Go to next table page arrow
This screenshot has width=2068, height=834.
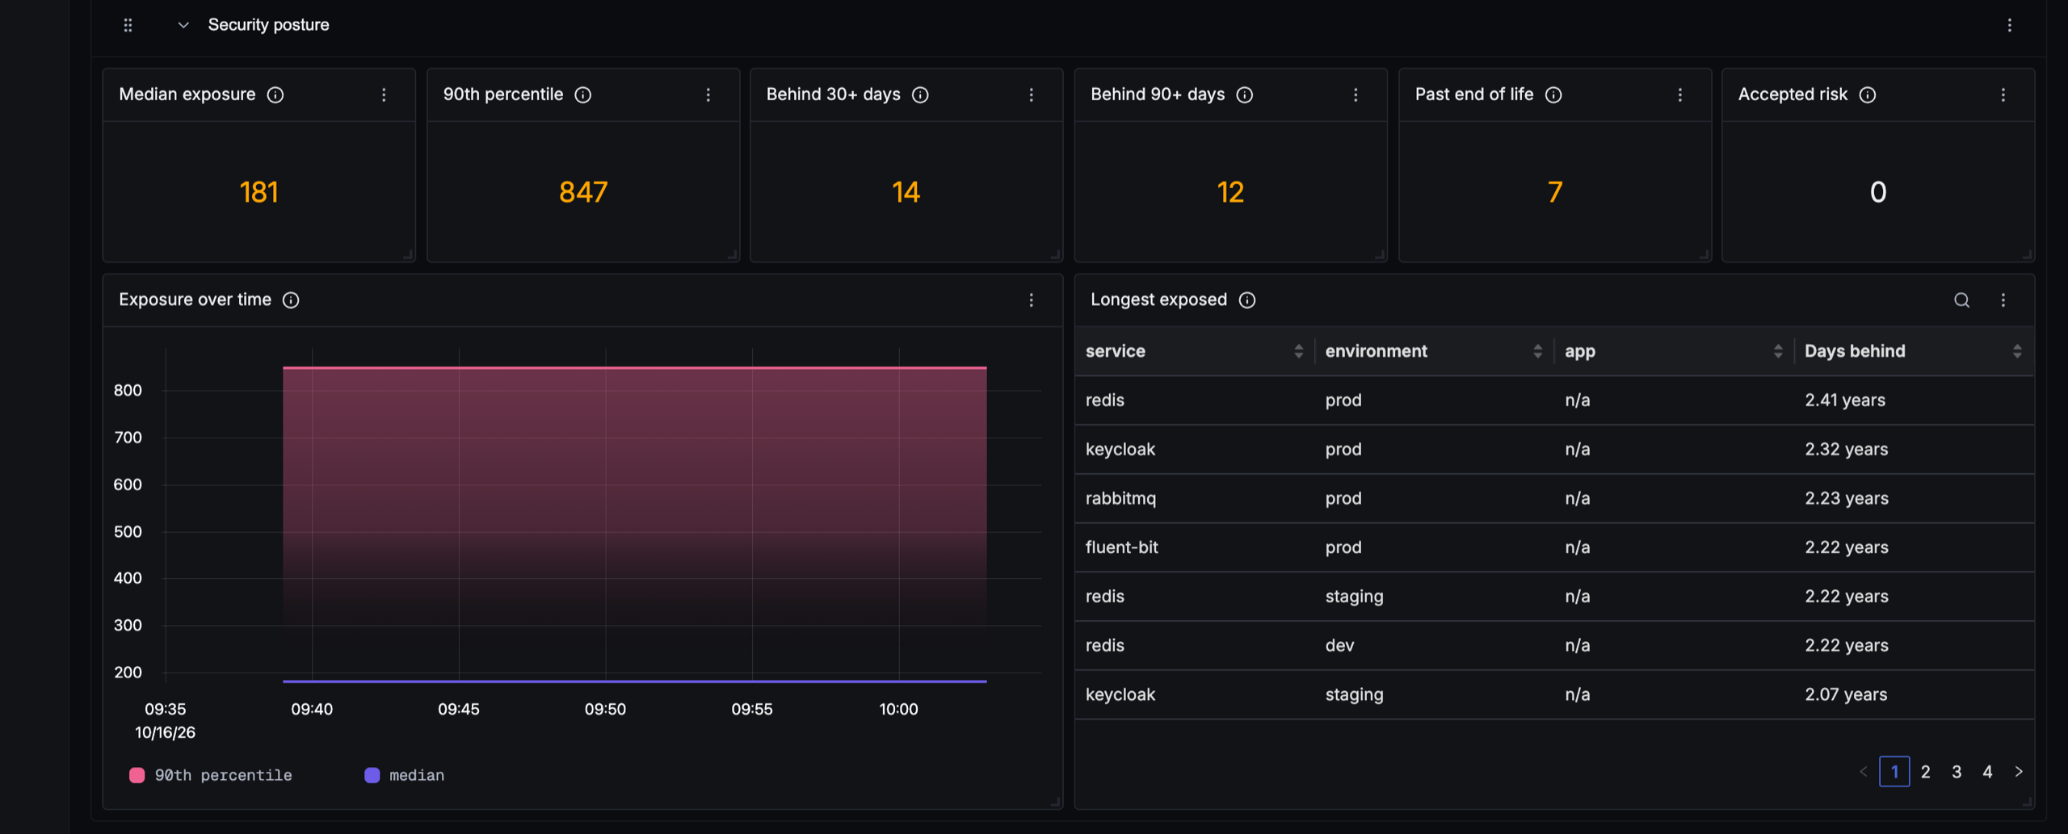(x=2019, y=772)
